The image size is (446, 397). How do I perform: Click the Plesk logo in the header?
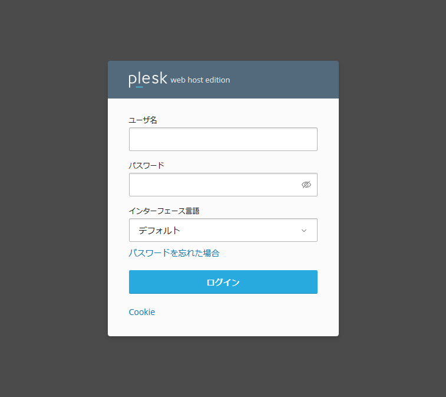[148, 80]
